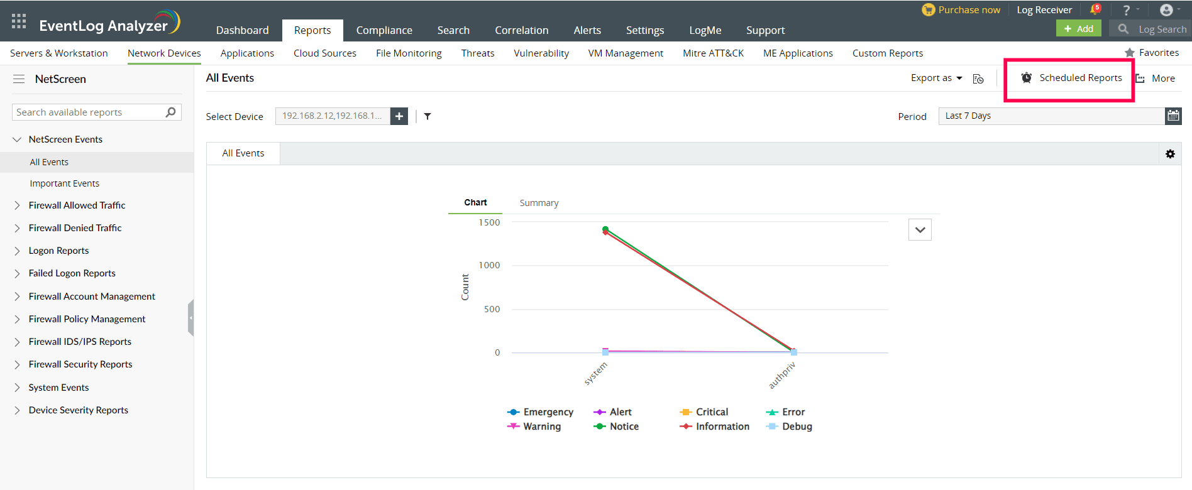Click the Log Search magnifier icon
1192x490 pixels.
1123,29
